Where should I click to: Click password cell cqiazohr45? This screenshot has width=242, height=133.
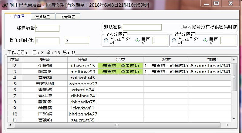pos(82,78)
